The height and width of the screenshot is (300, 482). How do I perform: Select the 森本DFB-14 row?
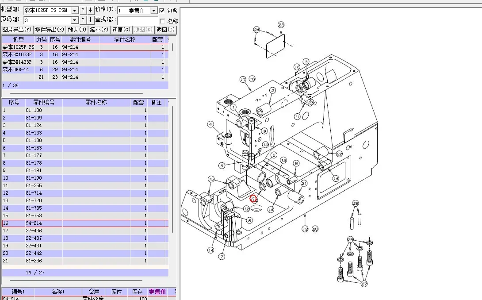click(85, 69)
